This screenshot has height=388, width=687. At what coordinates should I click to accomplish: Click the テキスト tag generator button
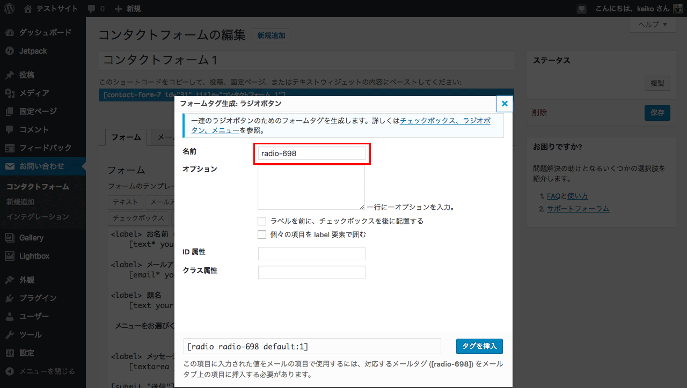coord(126,202)
